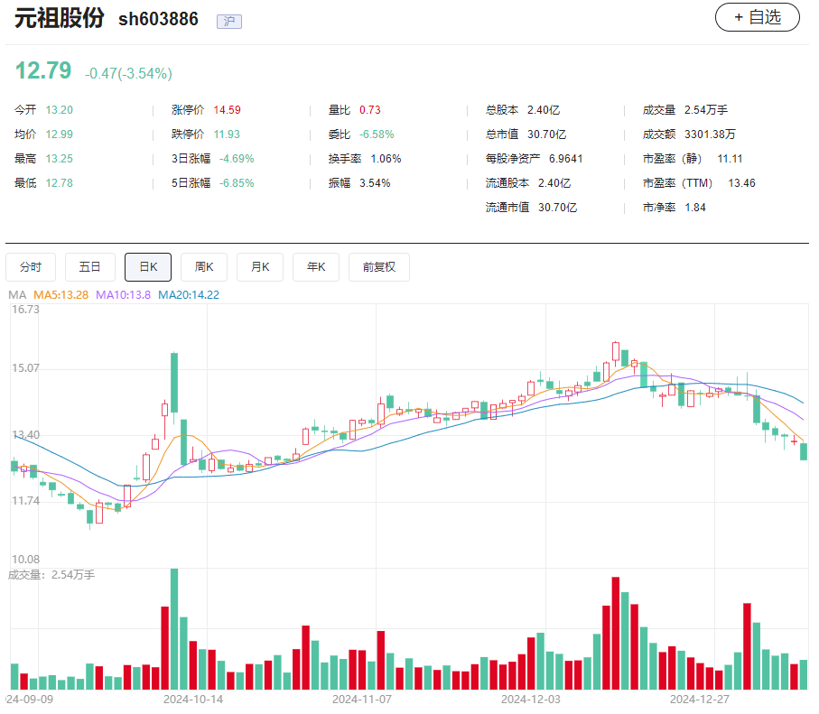
Task: Click the current price 12.79
Action: click(x=43, y=70)
